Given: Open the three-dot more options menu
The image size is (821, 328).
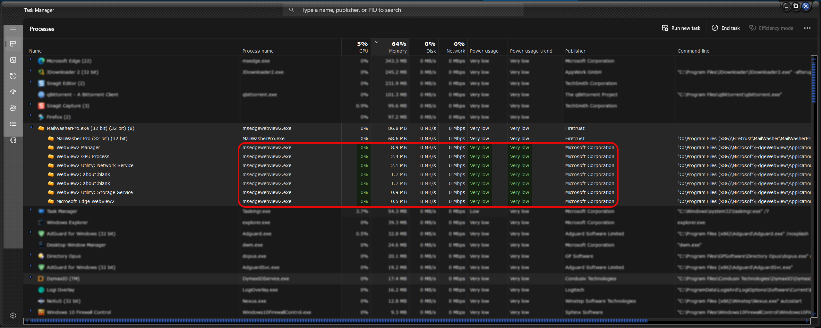Looking at the screenshot, I should (x=807, y=28).
